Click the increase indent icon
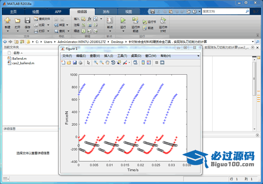This screenshot has height=184, width=263. tap(89, 31)
